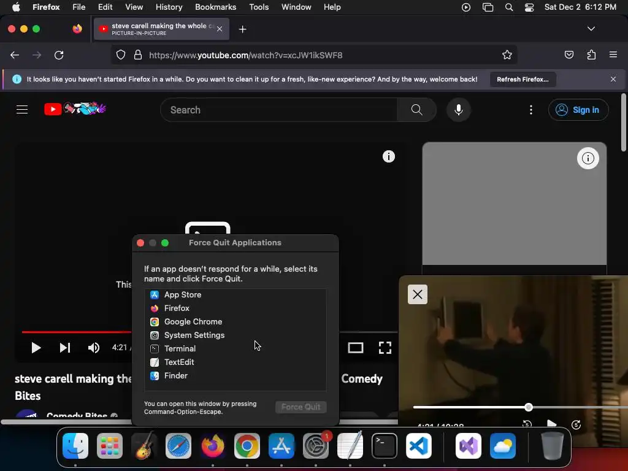Open Now Playing menu bar icon

point(466,7)
